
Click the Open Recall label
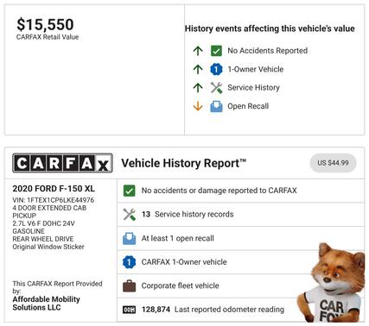[x=248, y=106]
